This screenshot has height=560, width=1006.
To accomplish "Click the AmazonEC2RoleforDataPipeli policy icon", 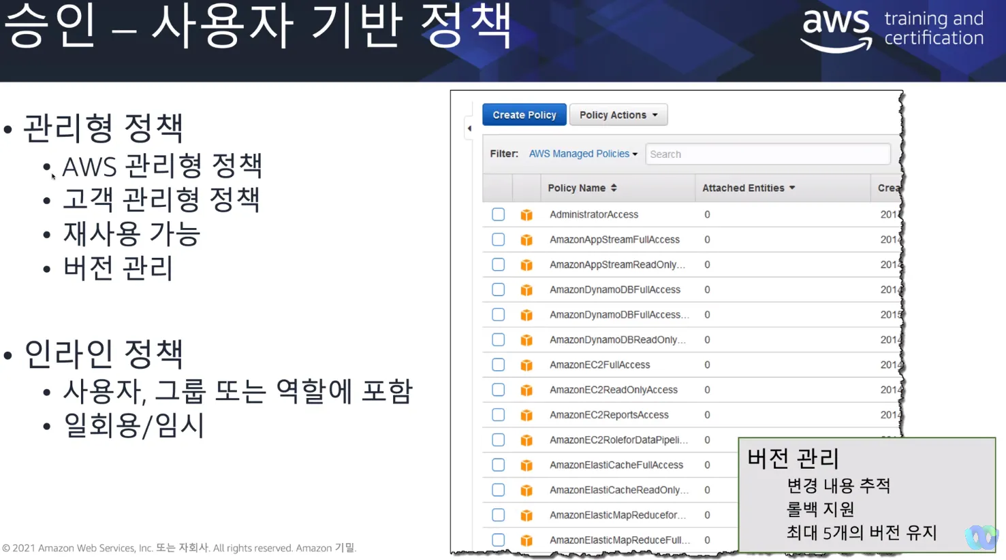I will click(x=526, y=441).
